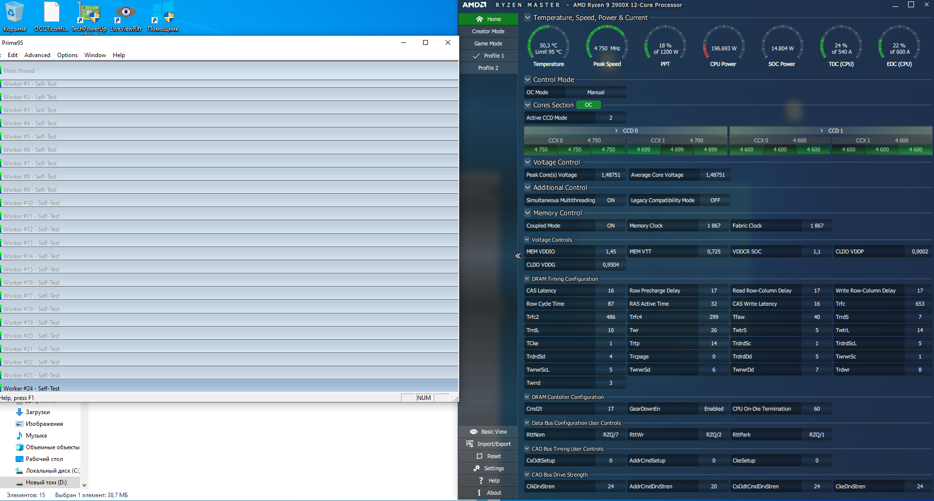934x501 pixels.
Task: Click the Локальный диск (C:) drive icon
Action: pyautogui.click(x=20, y=471)
